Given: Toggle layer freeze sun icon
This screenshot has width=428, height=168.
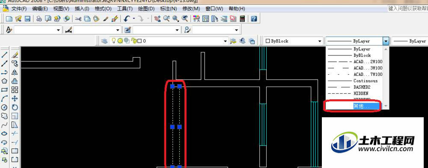Looking at the screenshot, I should 120,41.
